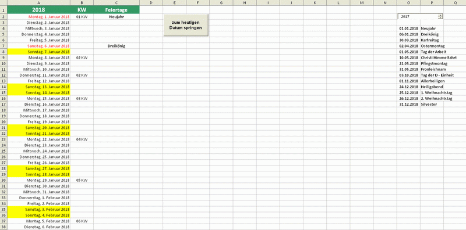The image size is (466, 230).
Task: Select column O header
Action: (x=409, y=3)
